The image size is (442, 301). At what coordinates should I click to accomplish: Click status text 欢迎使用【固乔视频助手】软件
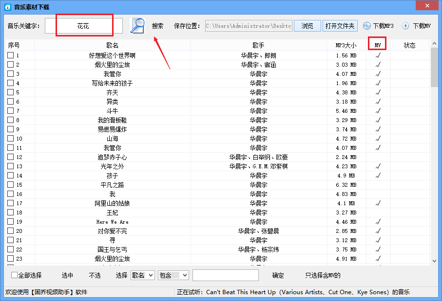[46, 292]
